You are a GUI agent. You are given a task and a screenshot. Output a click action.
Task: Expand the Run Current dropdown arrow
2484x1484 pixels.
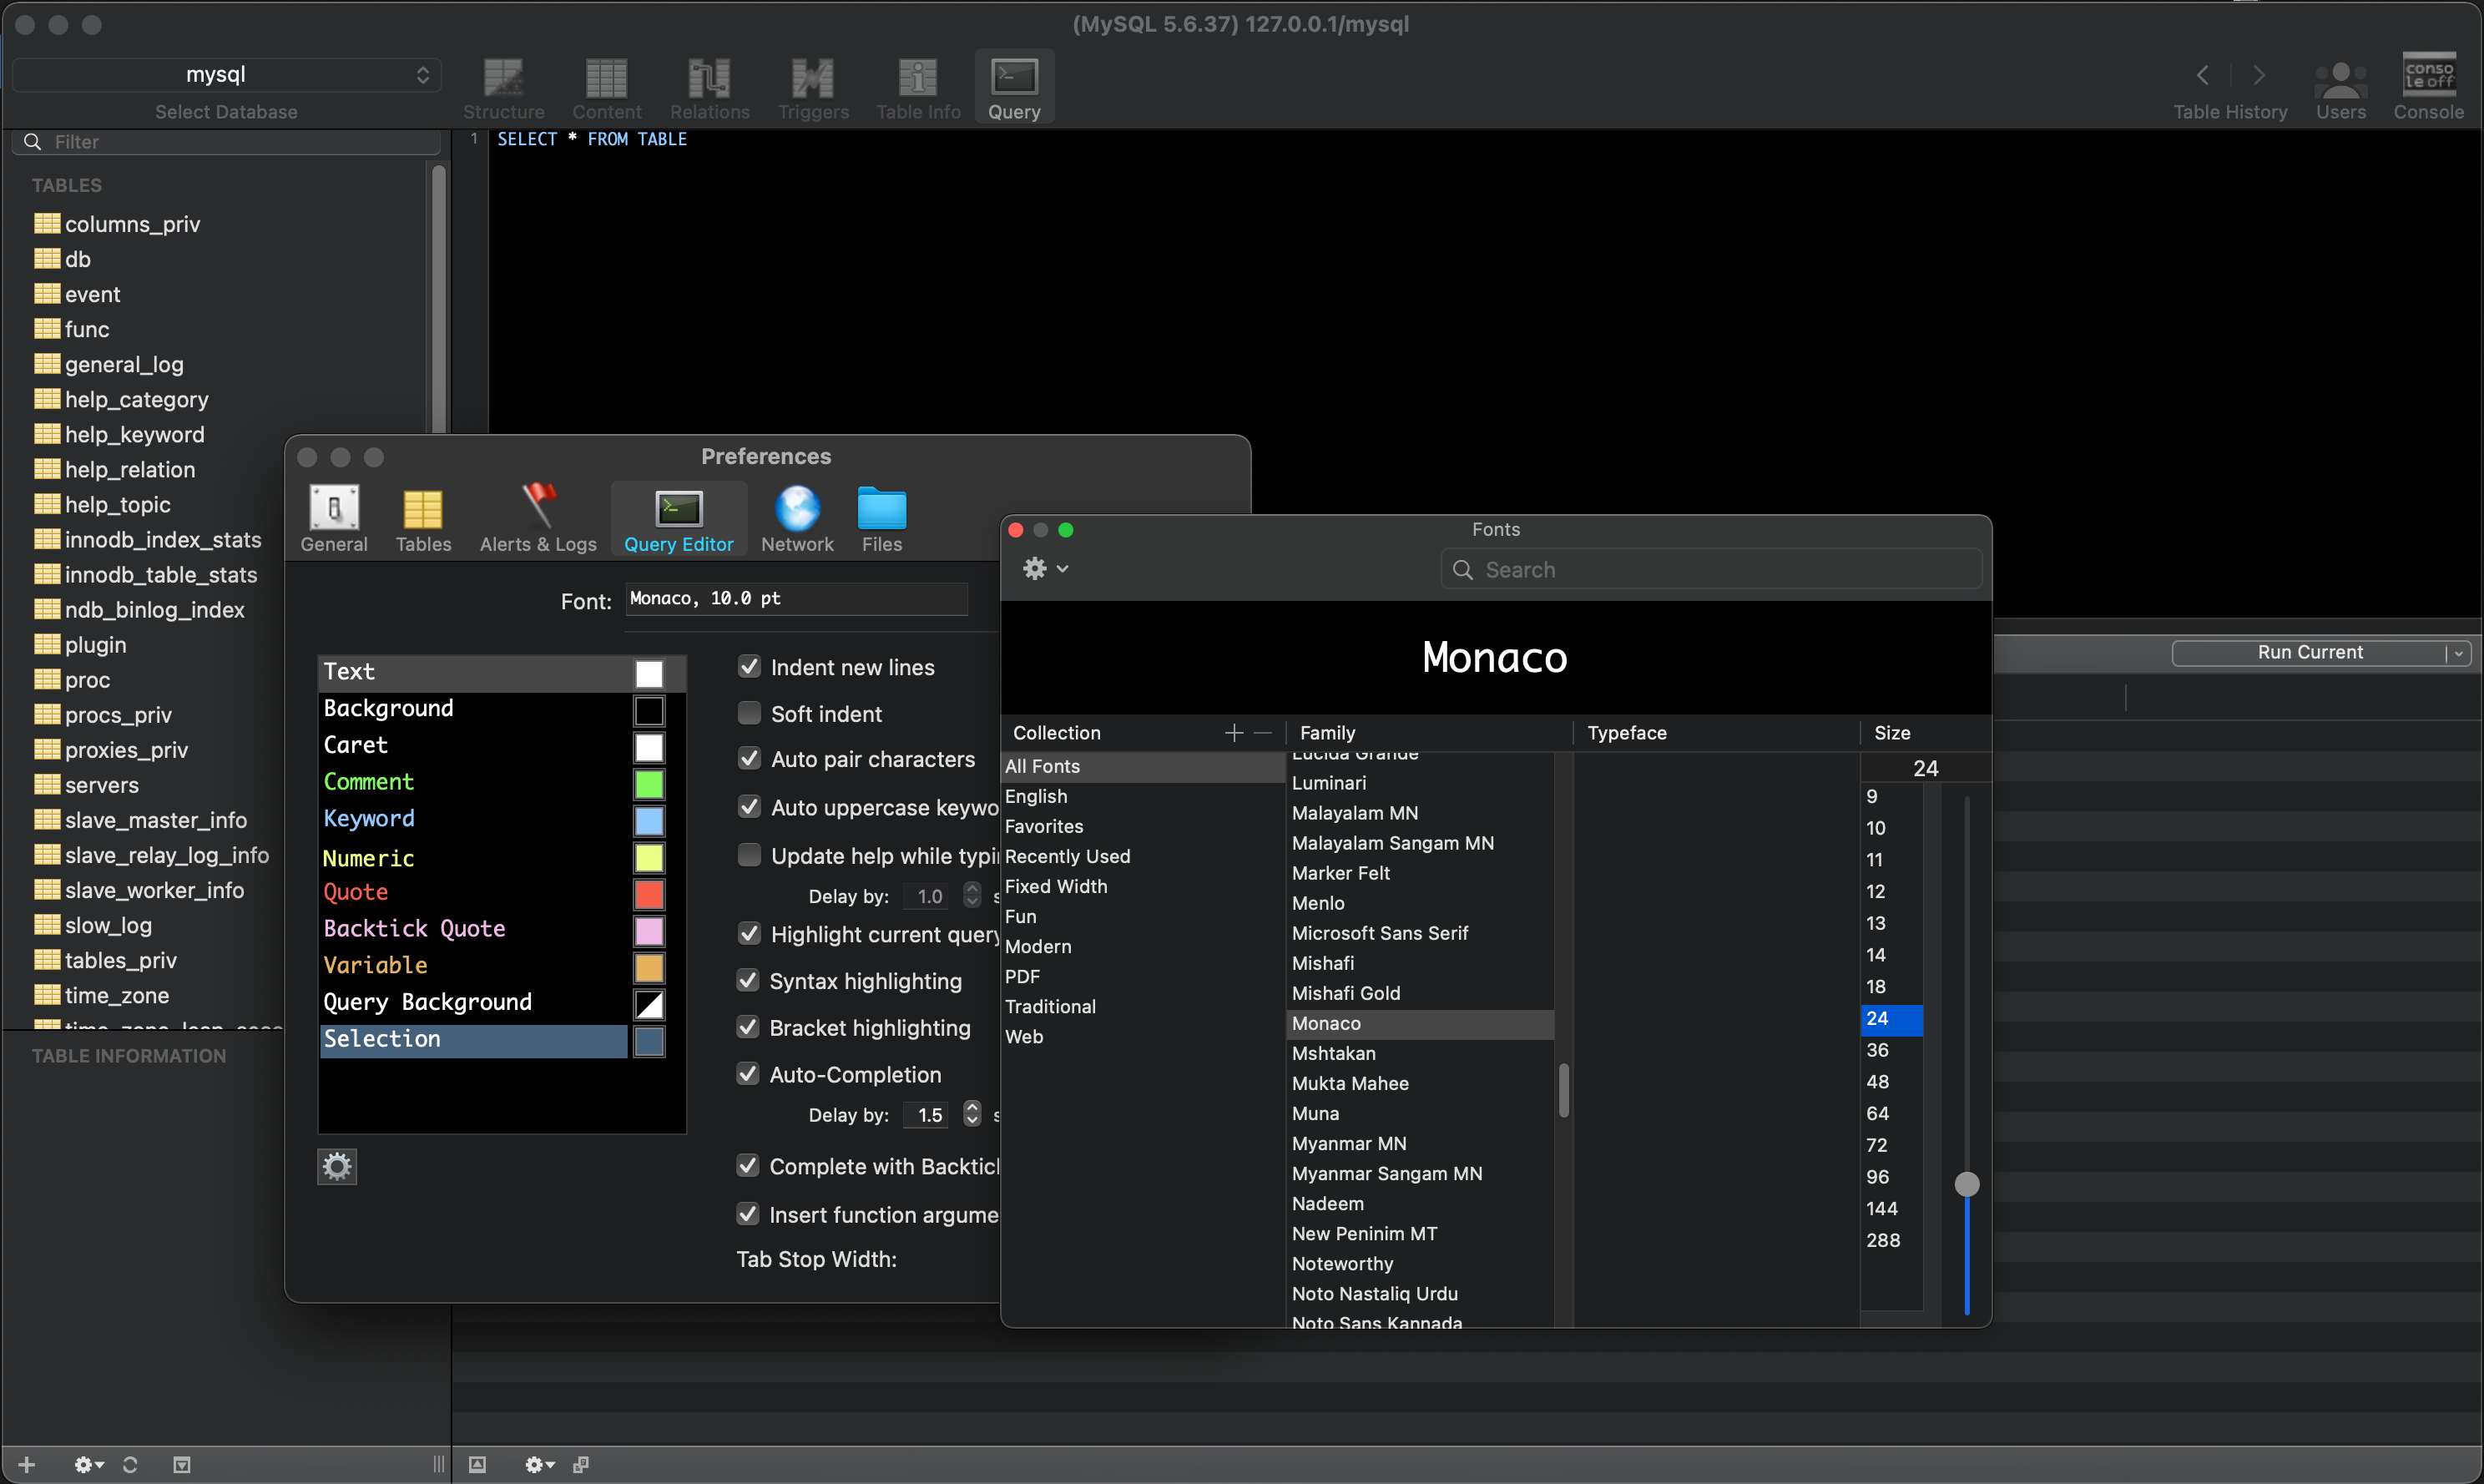[2458, 653]
